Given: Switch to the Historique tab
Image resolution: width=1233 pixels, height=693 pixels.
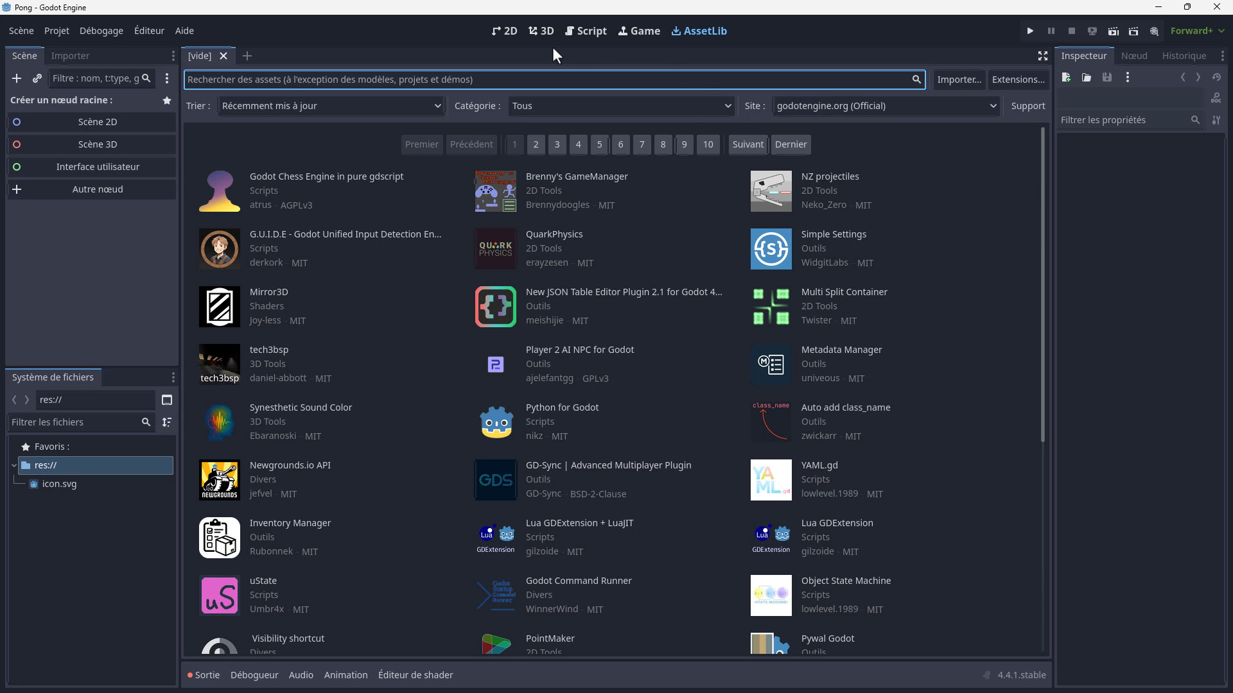Looking at the screenshot, I should coord(1184,56).
